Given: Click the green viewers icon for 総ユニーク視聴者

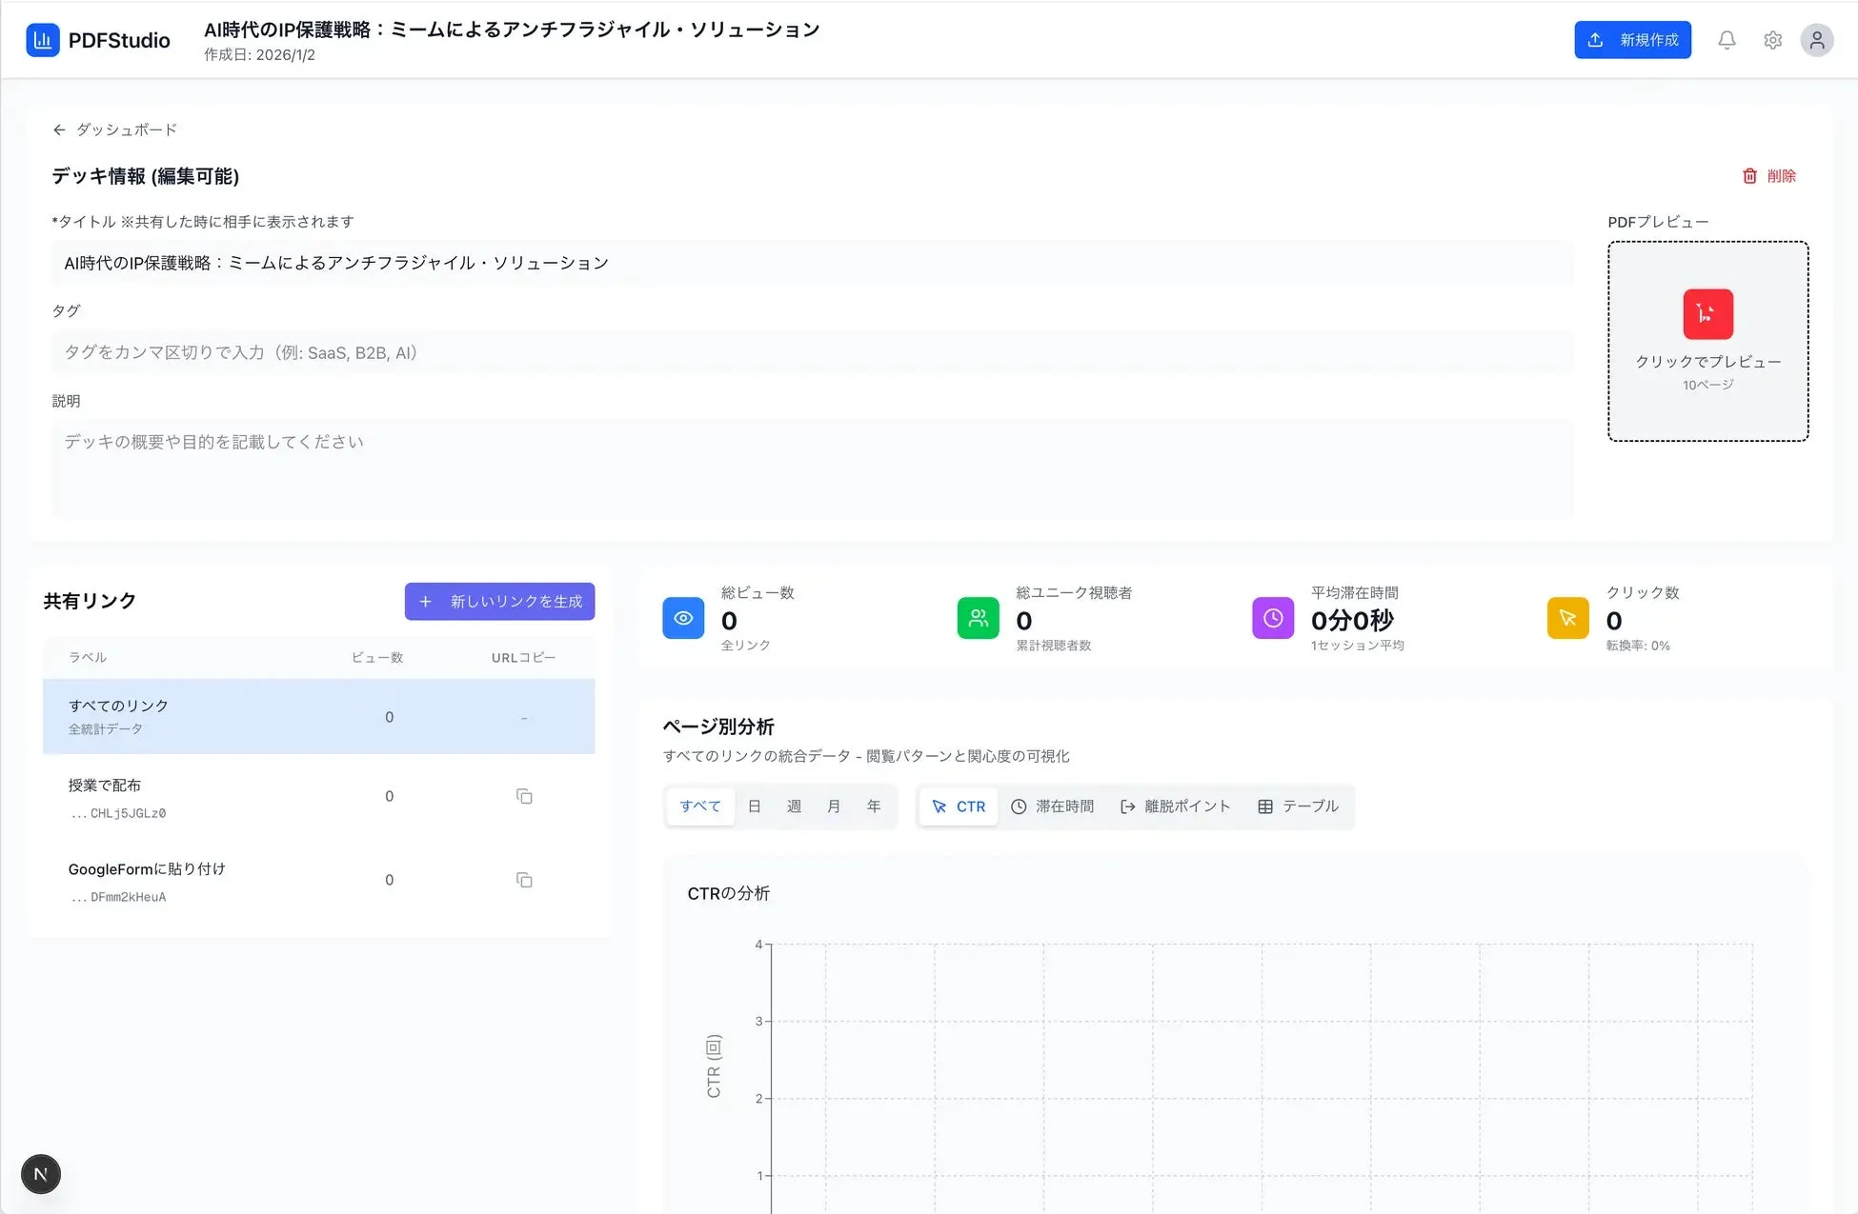Looking at the screenshot, I should 978,618.
